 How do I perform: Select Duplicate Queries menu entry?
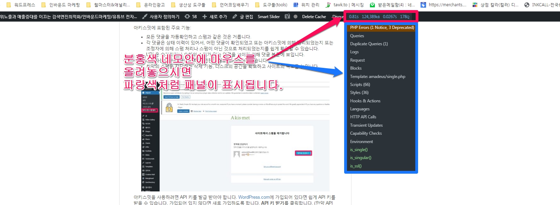click(369, 44)
